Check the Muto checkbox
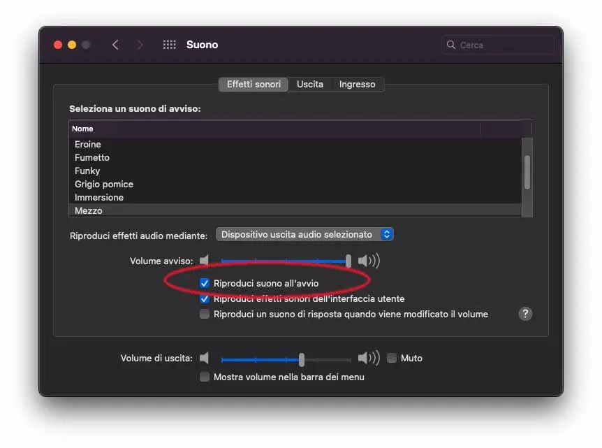Screen dimensions: 602x448 click(392, 358)
